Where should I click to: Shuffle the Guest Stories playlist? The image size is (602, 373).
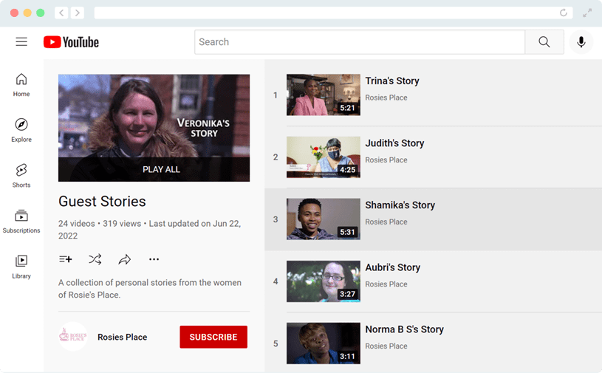[x=95, y=259]
